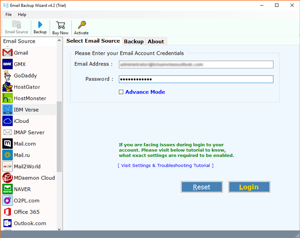Viewport: 300px width, 238px height.
Task: Click the Email Source toolbar icon
Action: tap(17, 24)
